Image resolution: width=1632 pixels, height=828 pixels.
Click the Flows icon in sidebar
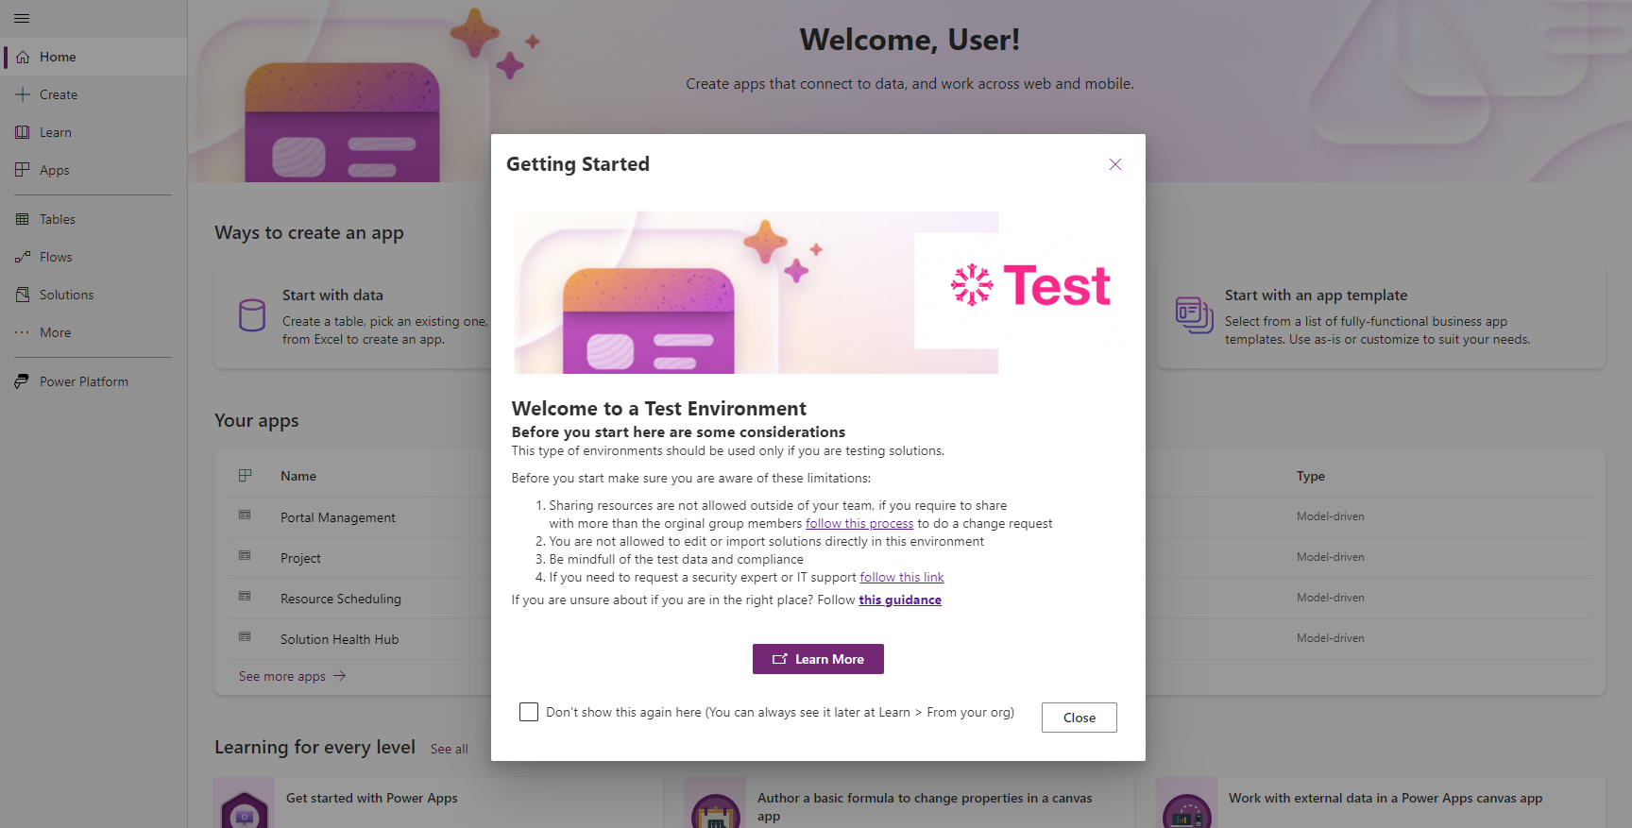pyautogui.click(x=23, y=257)
